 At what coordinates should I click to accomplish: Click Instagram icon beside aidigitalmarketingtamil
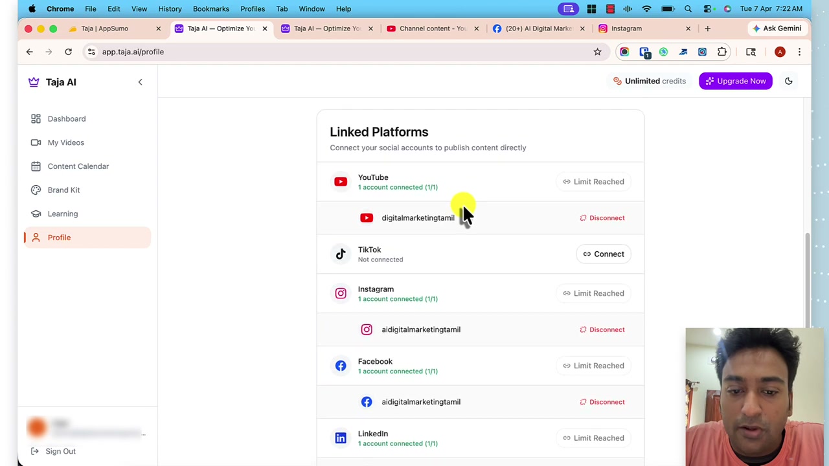(367, 329)
